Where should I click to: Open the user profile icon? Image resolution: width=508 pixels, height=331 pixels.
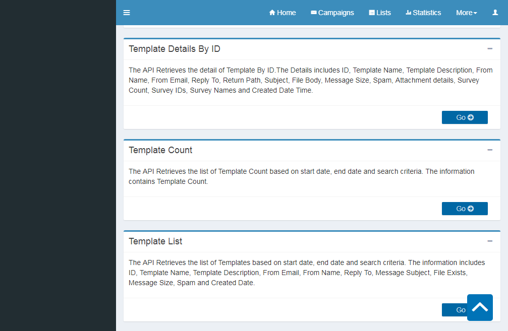point(495,13)
